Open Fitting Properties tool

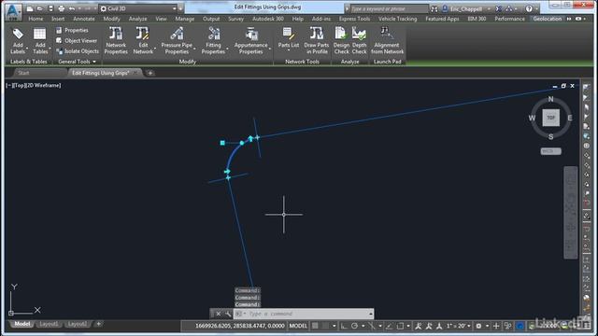(213, 41)
